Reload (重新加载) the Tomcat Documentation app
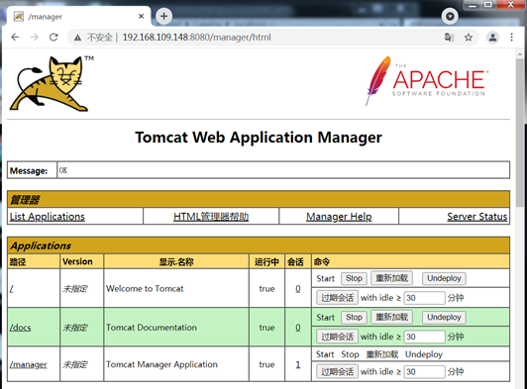The height and width of the screenshot is (389, 527). pyautogui.click(x=391, y=317)
